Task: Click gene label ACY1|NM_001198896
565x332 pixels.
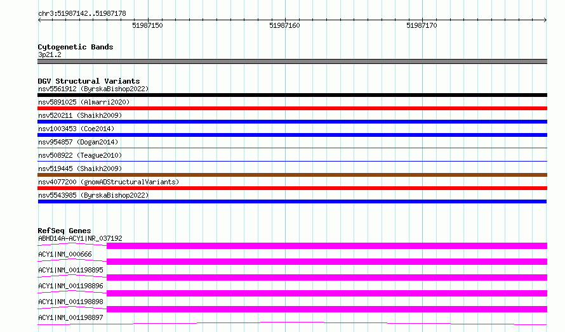Action: point(70,286)
